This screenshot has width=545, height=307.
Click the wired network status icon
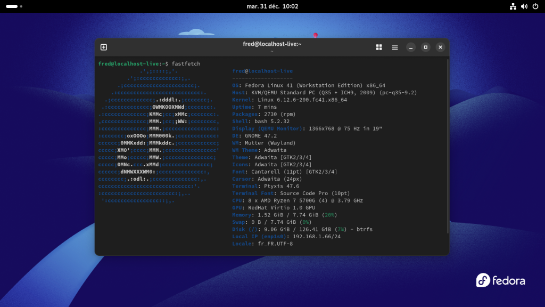coord(513,6)
